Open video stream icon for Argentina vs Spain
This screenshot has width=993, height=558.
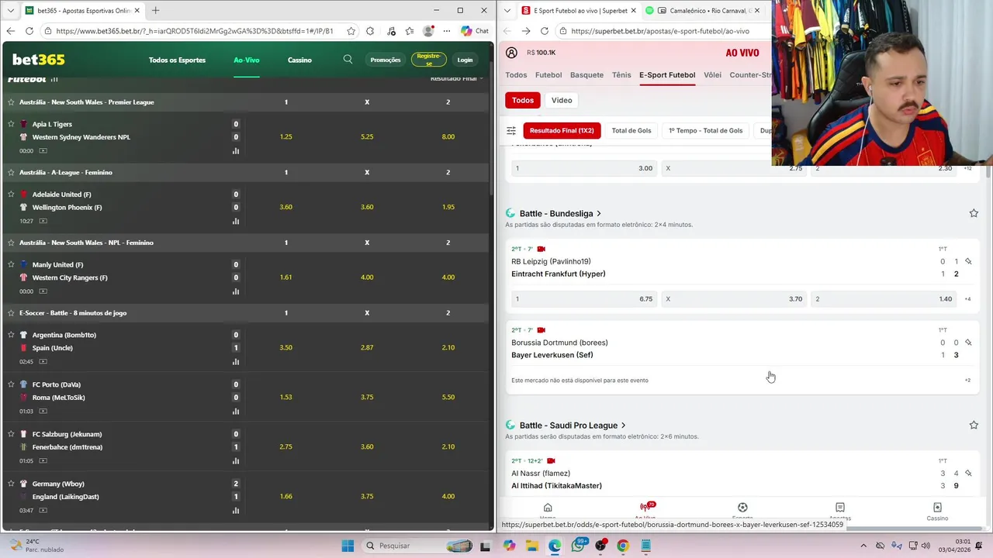coord(43,361)
